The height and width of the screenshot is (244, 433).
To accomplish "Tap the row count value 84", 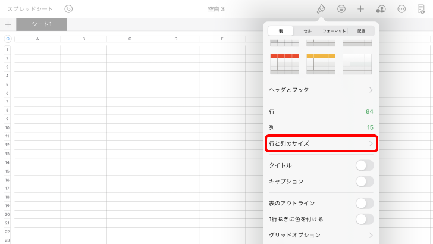I will (369, 112).
